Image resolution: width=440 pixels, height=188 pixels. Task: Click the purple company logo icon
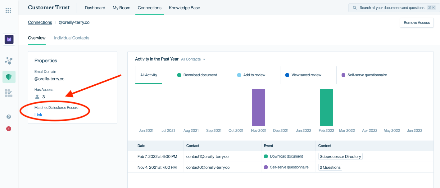click(9, 39)
